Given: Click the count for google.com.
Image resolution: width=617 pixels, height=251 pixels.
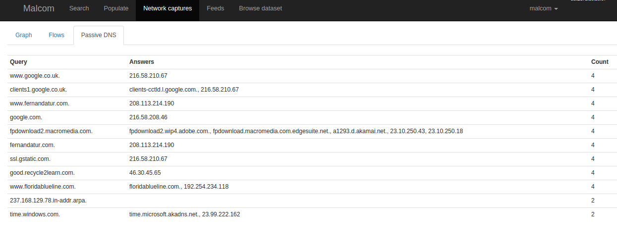Looking at the screenshot, I should point(593,117).
